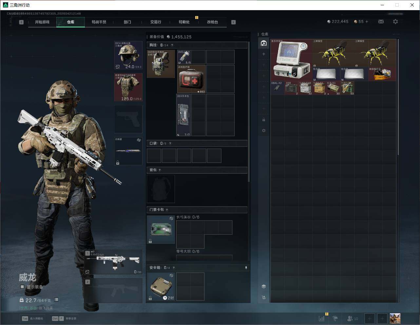This screenshot has height=325, width=420.
Task: Click the empty pistol slot
Action: [x=128, y=119]
